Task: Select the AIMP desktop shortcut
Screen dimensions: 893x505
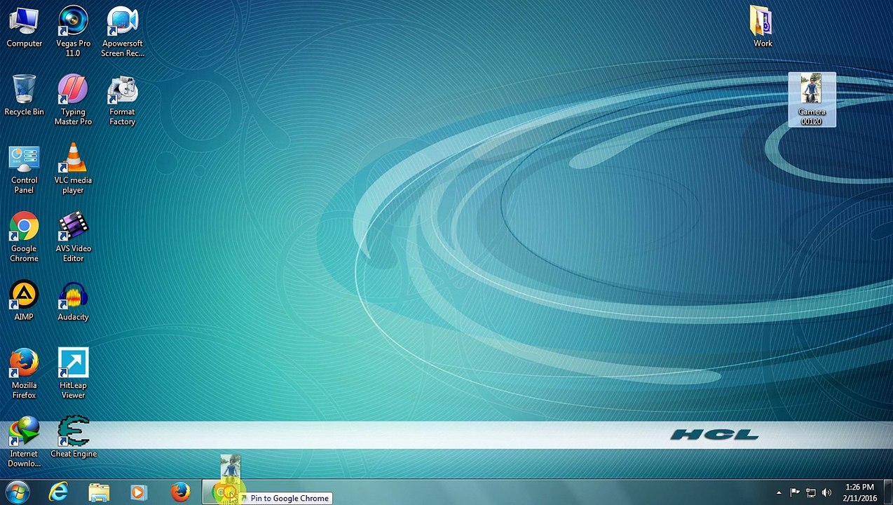Action: click(24, 301)
